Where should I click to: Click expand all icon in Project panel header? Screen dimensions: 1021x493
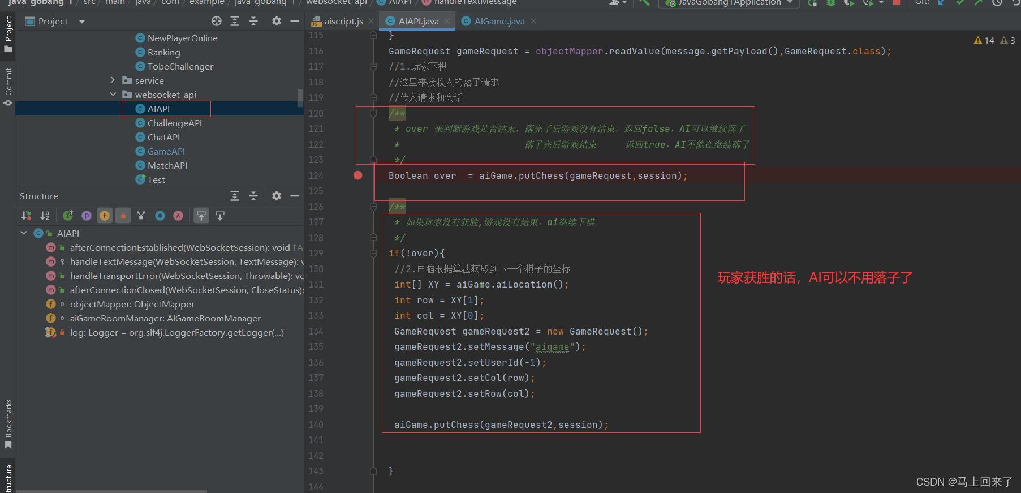coord(235,21)
